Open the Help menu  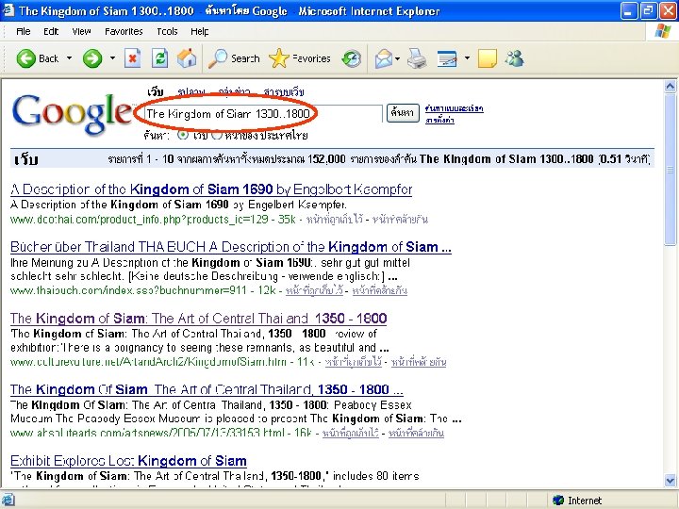tap(200, 31)
